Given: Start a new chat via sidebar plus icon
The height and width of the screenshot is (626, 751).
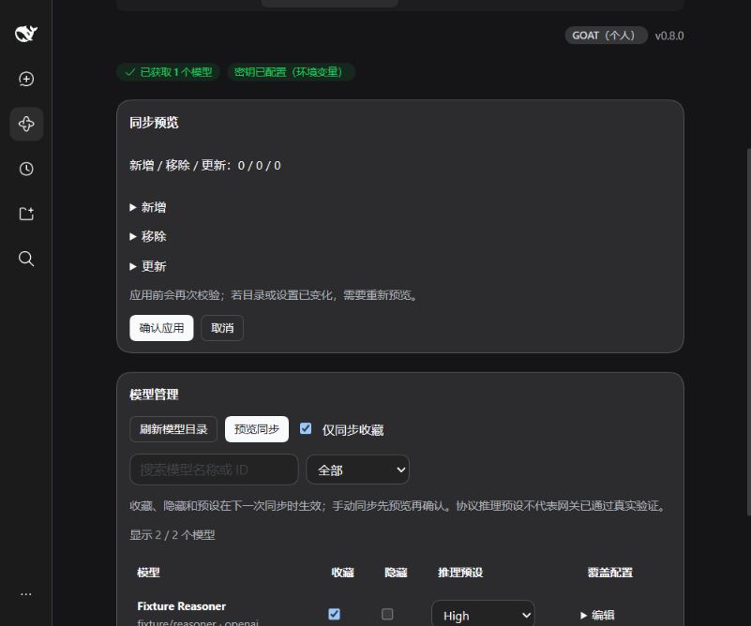Looking at the screenshot, I should pyautogui.click(x=26, y=79).
